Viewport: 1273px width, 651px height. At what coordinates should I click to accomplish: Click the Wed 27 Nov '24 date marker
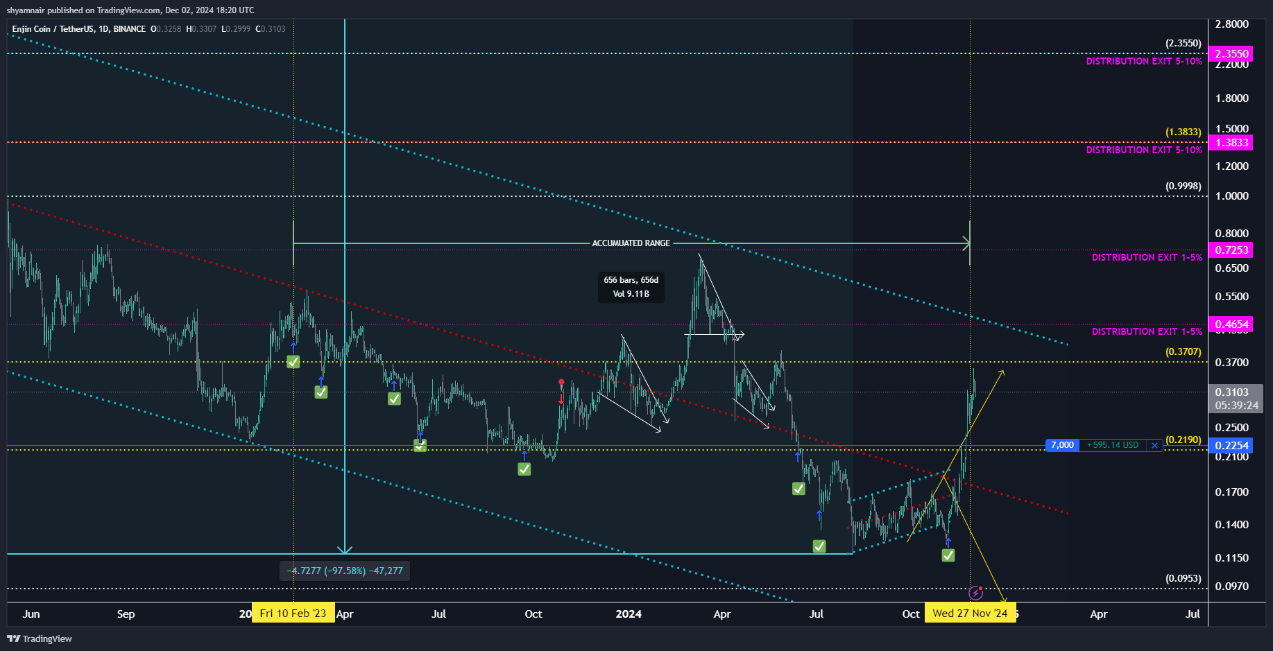pos(970,614)
